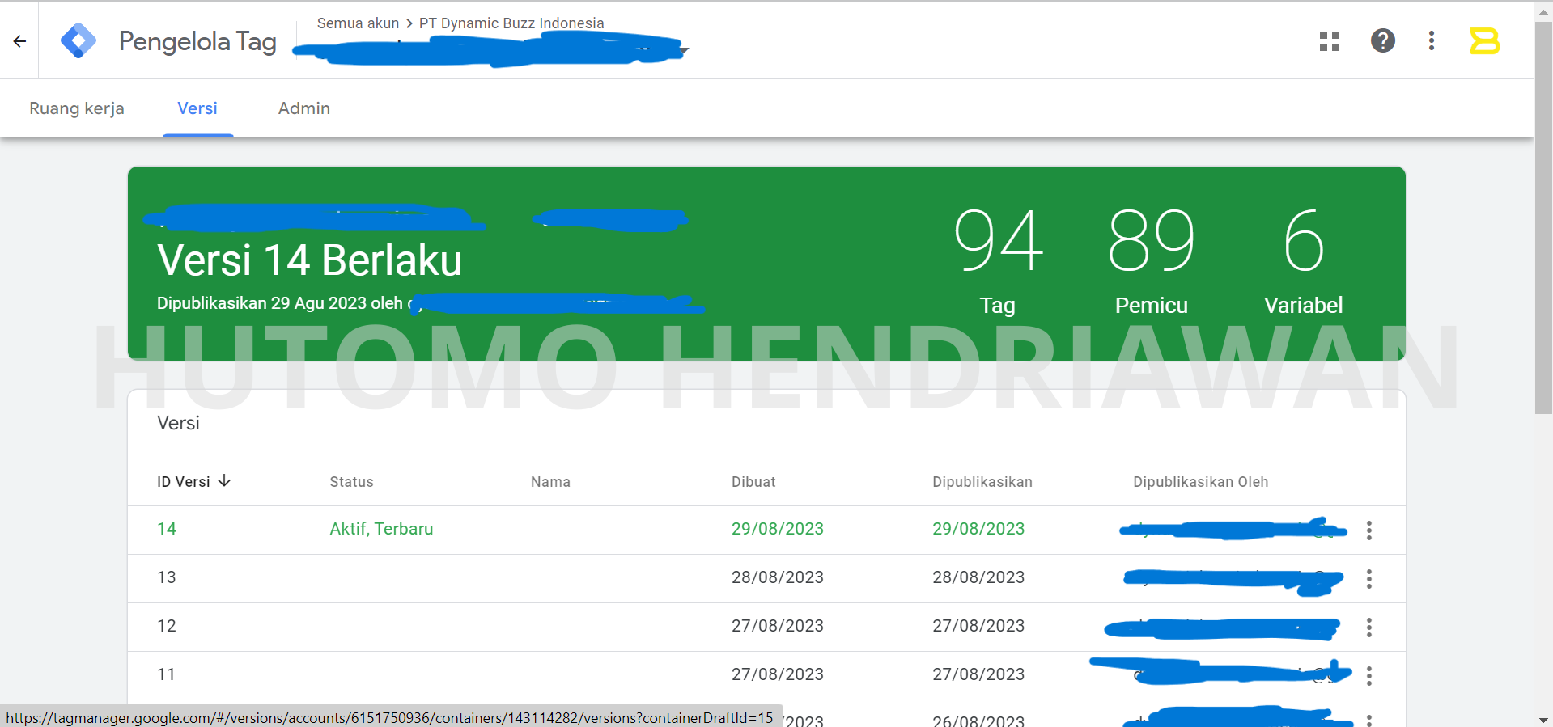1553x727 pixels.
Task: Open the container selector dropdown arrow
Action: tap(684, 51)
